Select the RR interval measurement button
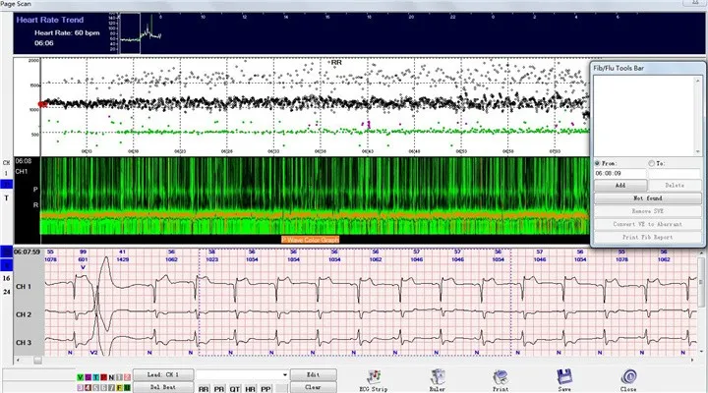The height and width of the screenshot is (393, 708). pos(205,389)
